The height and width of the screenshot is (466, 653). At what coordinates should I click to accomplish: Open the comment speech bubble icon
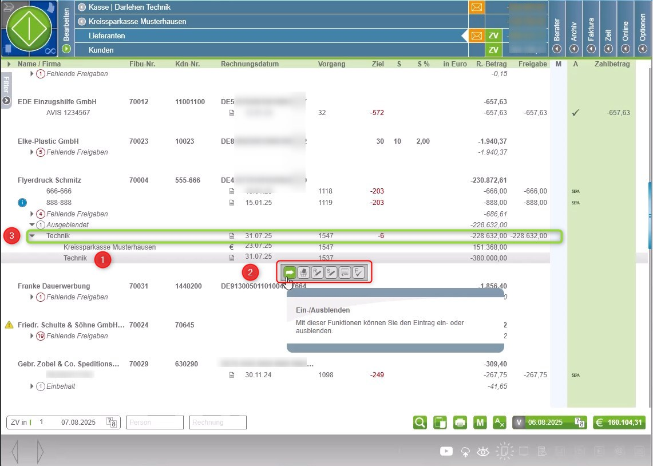(345, 273)
